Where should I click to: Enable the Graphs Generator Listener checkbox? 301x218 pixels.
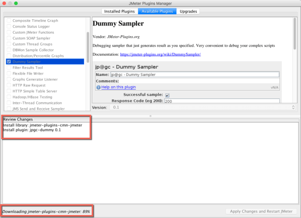click(x=9, y=79)
